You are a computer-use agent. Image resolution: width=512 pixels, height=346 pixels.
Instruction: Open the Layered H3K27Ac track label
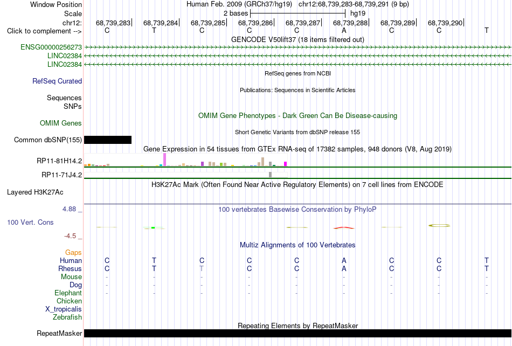point(35,192)
